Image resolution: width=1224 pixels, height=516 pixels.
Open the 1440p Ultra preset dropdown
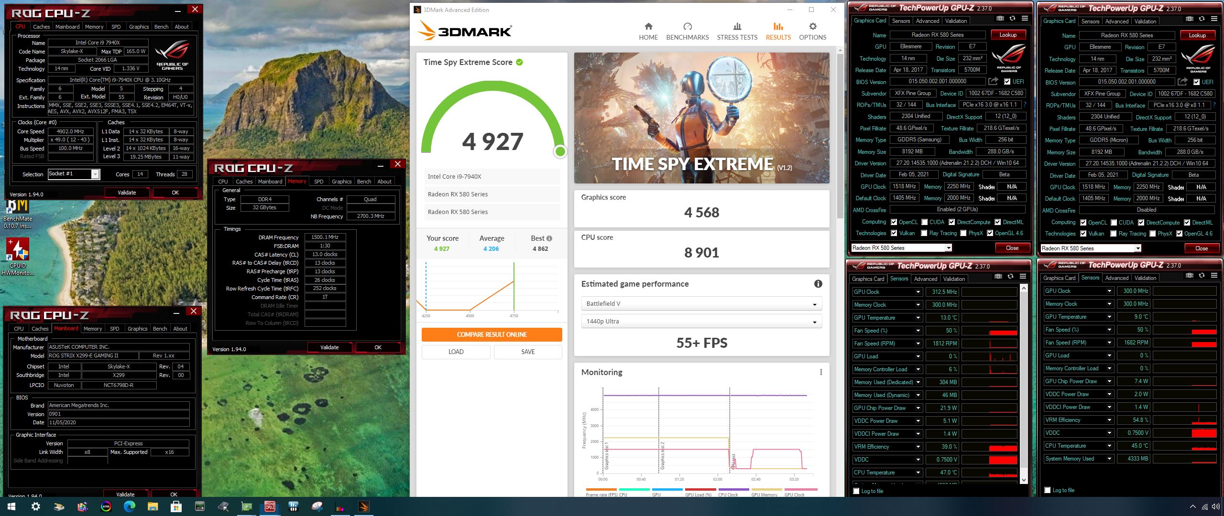pos(701,322)
